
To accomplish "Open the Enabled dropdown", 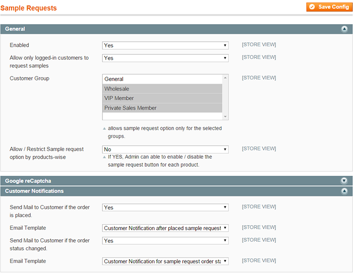I will coord(165,45).
